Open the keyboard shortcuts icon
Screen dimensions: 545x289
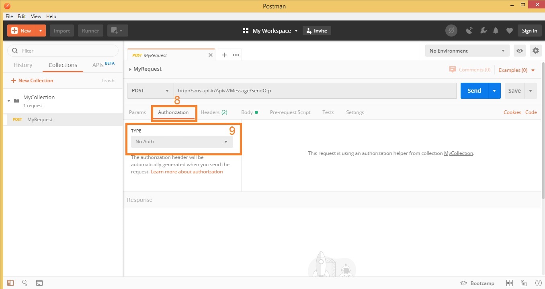pyautogui.click(x=524, y=283)
